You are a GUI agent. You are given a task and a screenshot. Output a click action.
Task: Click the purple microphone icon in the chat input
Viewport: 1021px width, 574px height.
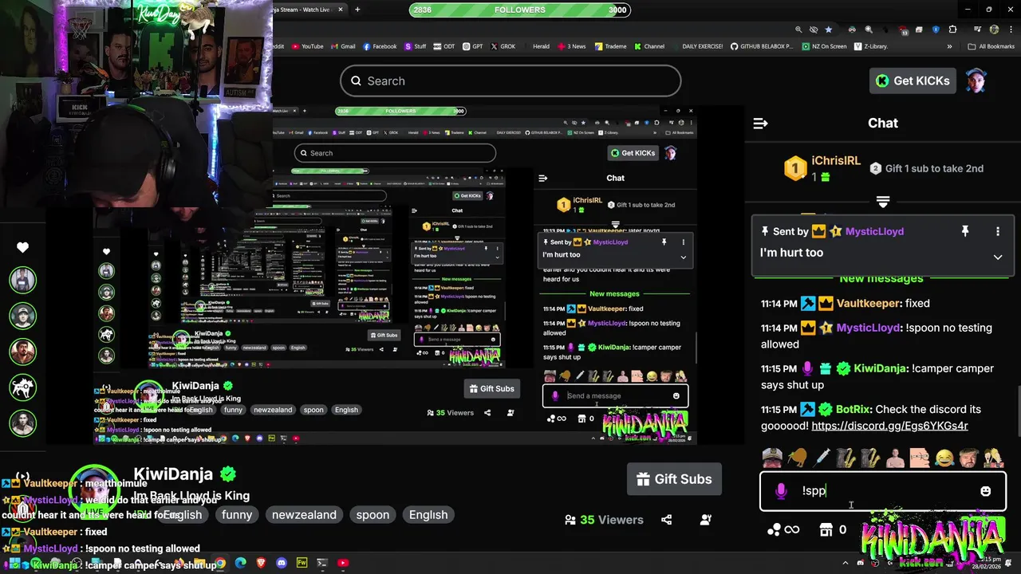point(781,491)
